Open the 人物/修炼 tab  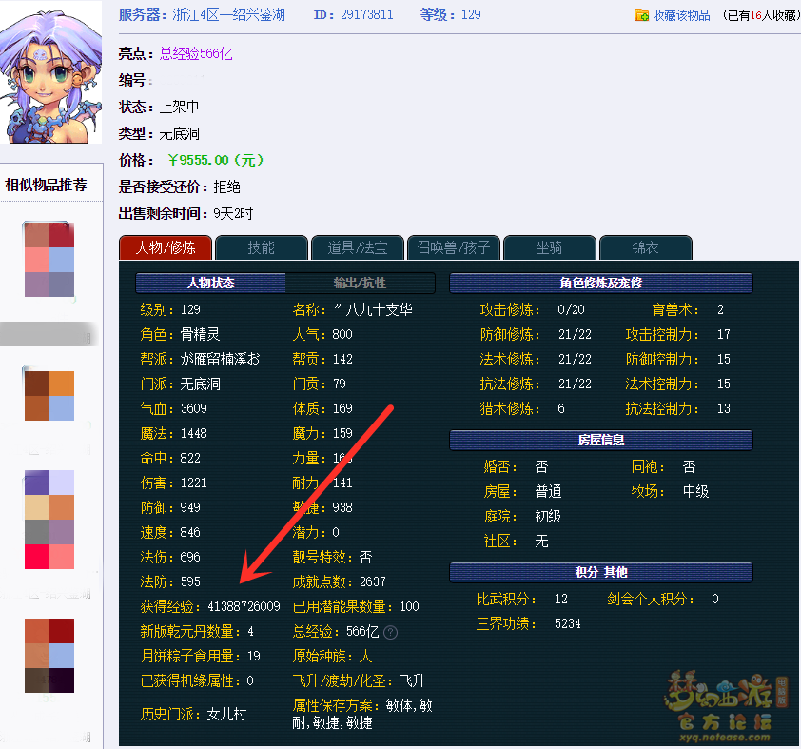point(166,247)
